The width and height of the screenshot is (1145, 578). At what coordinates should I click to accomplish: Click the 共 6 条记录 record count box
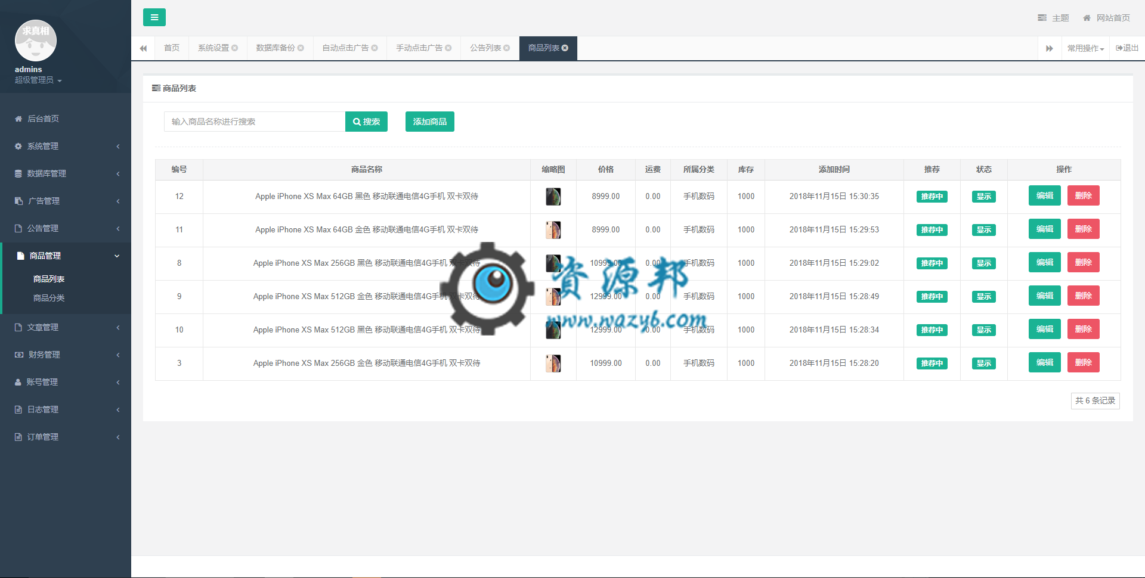[1096, 401]
